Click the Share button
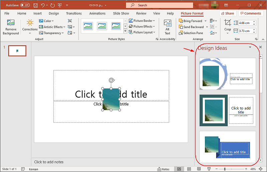 click(228, 13)
